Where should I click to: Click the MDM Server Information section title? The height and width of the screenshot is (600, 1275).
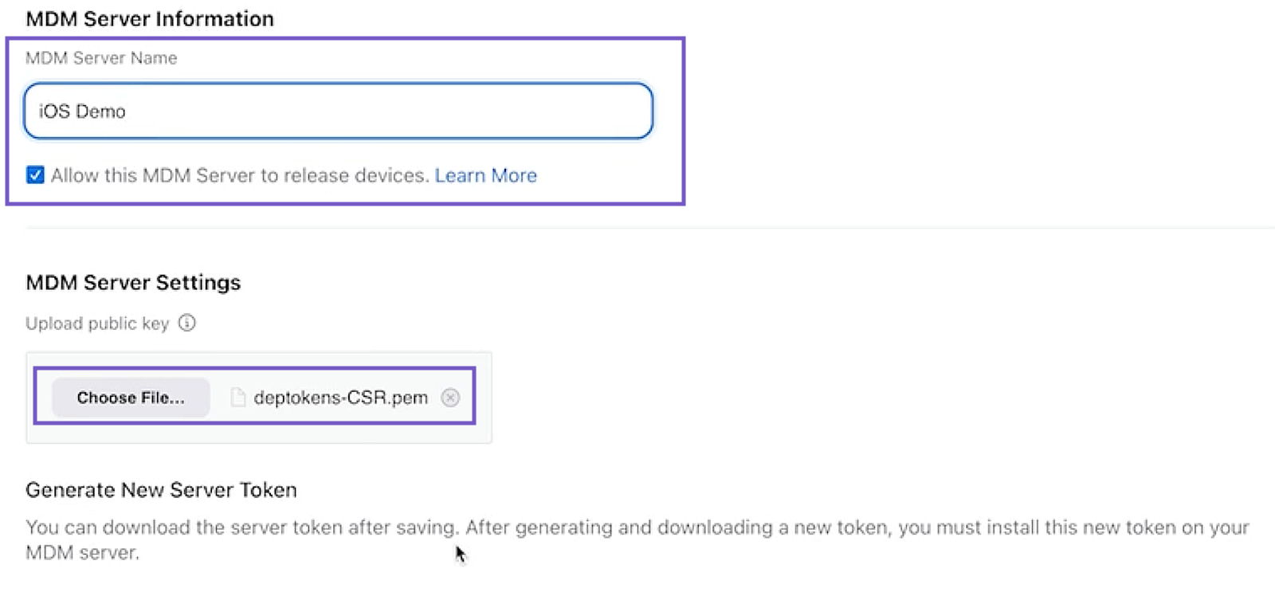click(x=151, y=18)
